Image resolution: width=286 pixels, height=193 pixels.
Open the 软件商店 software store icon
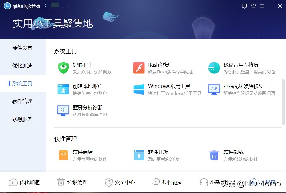click(63, 155)
